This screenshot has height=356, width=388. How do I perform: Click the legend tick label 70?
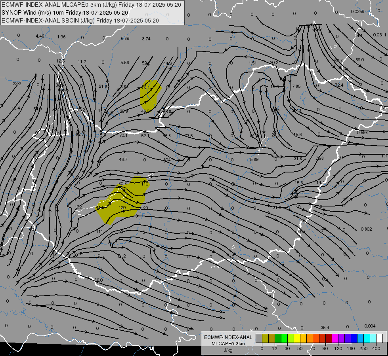[x=313, y=348]
